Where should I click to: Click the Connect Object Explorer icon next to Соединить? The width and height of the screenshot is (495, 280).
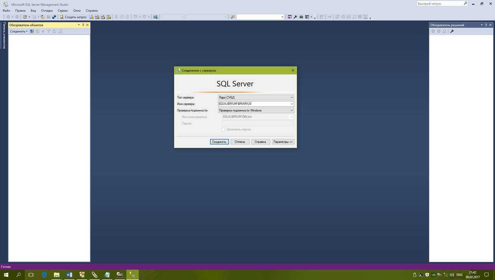click(x=32, y=31)
